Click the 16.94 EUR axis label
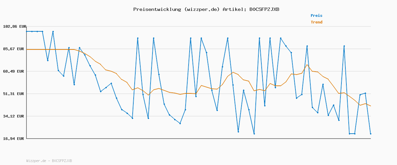This screenshot has height=165, width=397. coord(14,139)
